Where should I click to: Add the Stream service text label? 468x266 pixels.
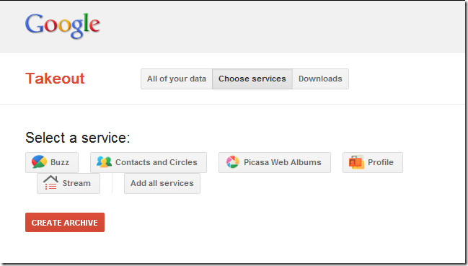(x=76, y=183)
